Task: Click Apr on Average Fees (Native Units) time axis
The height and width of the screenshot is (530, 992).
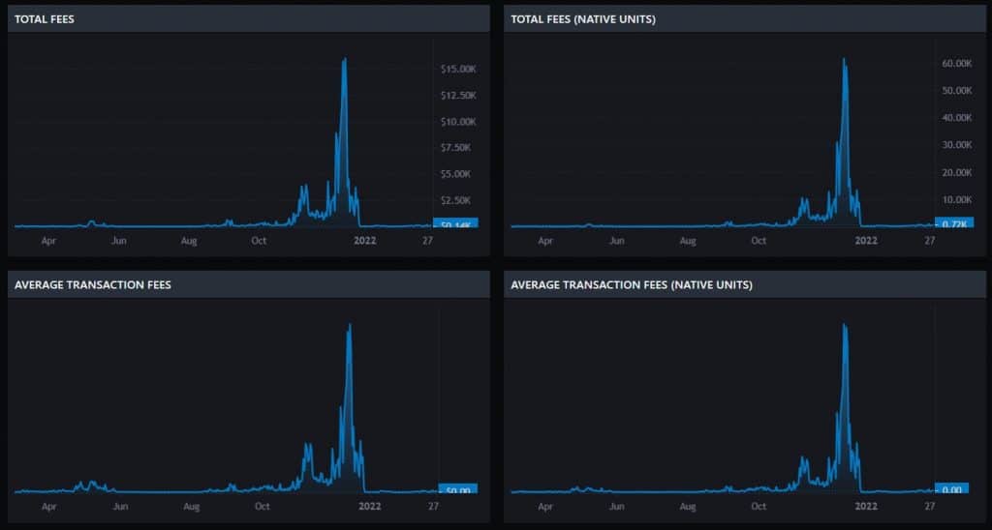Action: pyautogui.click(x=545, y=506)
